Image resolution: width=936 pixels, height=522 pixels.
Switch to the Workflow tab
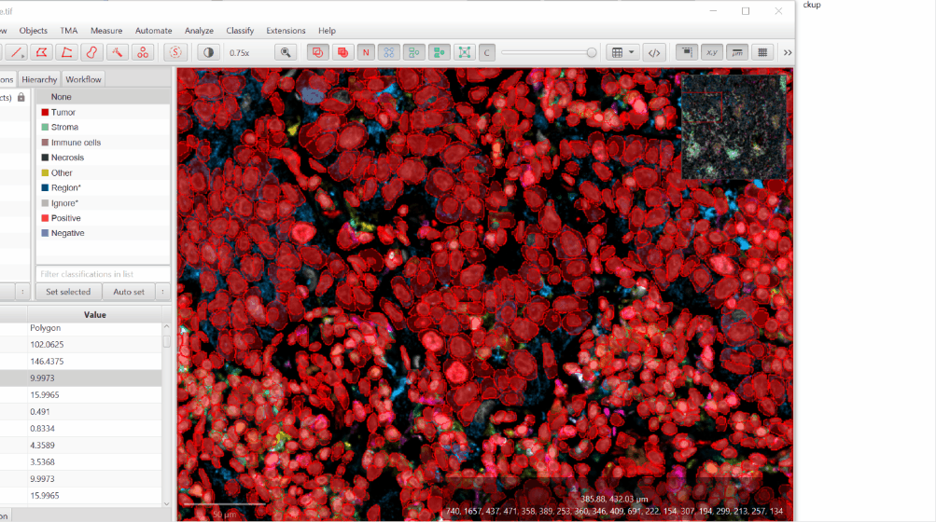pos(84,79)
